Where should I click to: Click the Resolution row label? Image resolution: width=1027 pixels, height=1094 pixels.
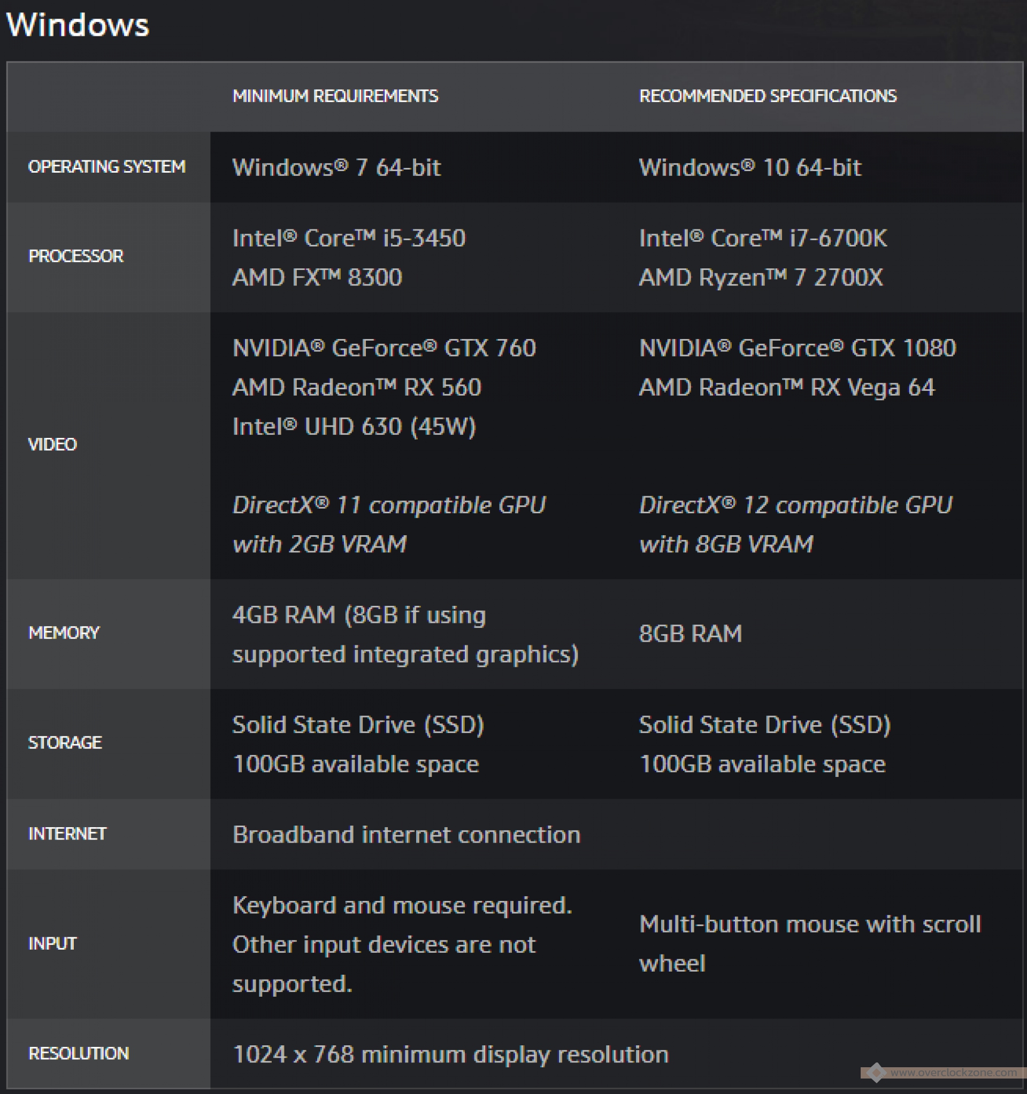[x=79, y=1053]
